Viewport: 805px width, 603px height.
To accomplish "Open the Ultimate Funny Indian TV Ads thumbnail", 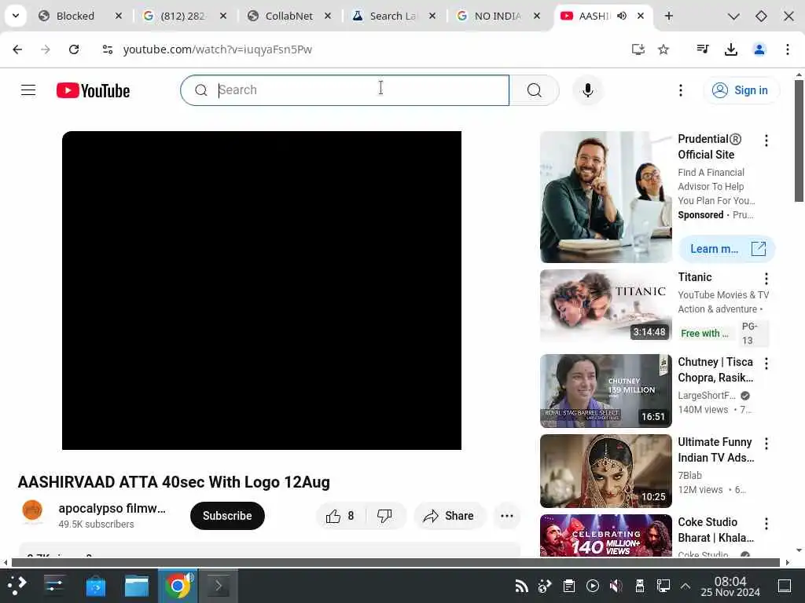I will click(x=606, y=471).
